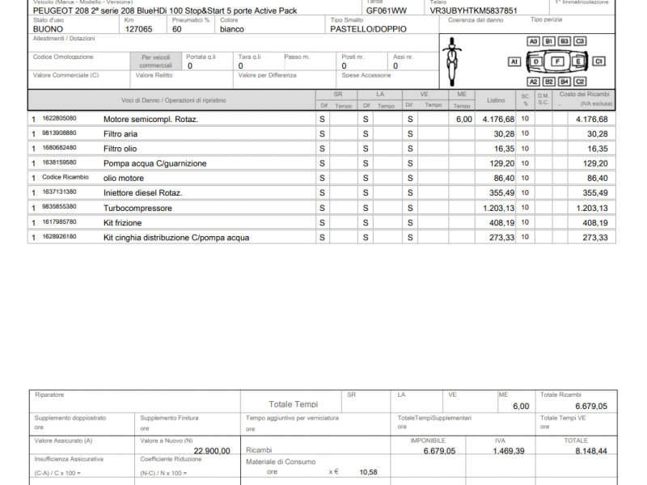Click the condition value 'BUONO'
This screenshot has height=485, width=647.
tap(48, 29)
